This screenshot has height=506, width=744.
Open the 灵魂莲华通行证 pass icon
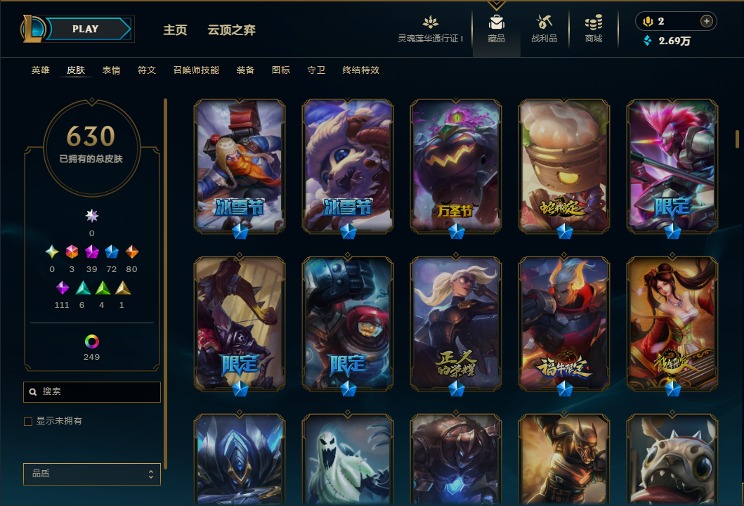[x=431, y=22]
